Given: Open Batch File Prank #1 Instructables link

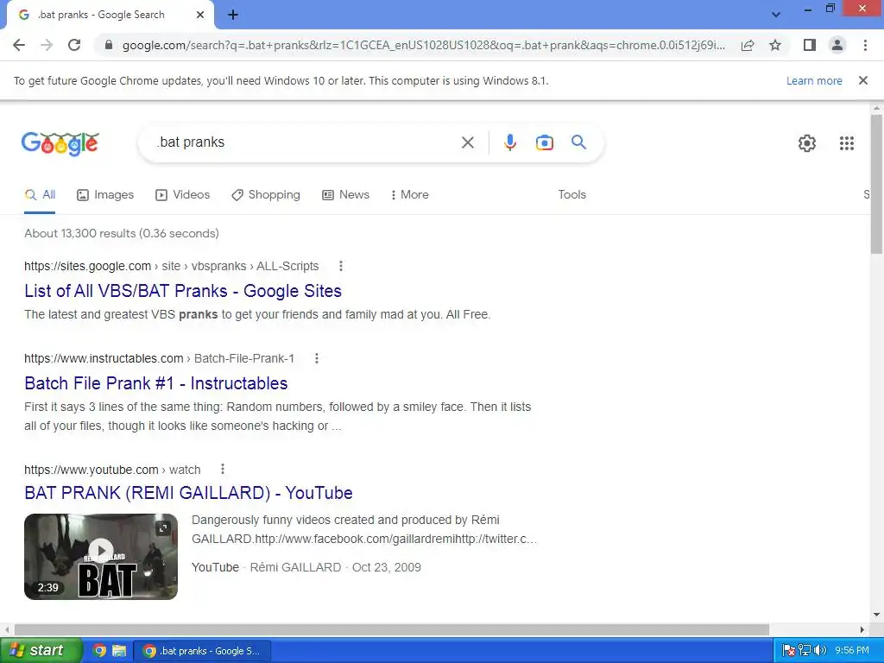Looking at the screenshot, I should tap(156, 383).
